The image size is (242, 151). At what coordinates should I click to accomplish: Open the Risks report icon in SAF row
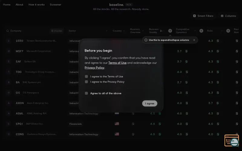click(218, 62)
